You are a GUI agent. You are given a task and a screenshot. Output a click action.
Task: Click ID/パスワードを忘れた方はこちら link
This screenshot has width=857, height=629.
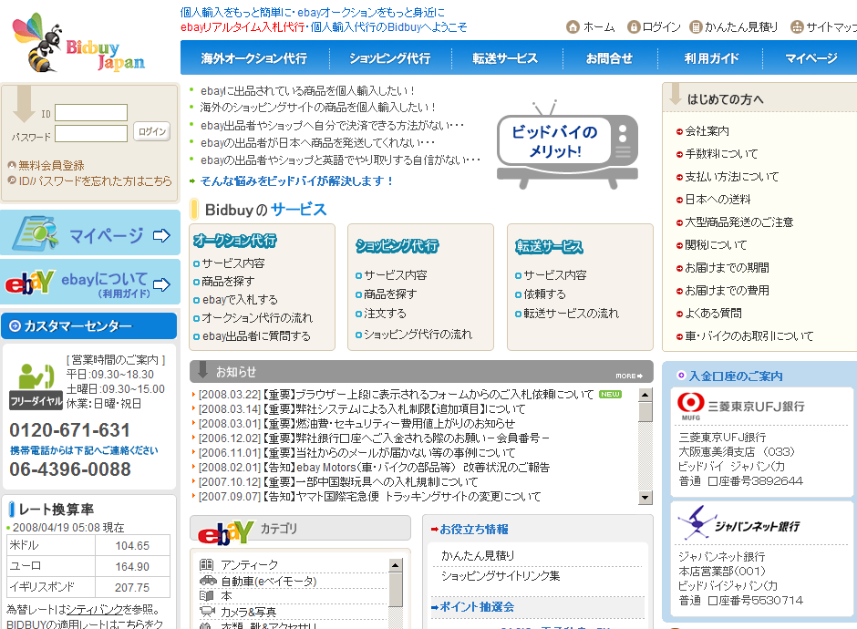tap(95, 180)
